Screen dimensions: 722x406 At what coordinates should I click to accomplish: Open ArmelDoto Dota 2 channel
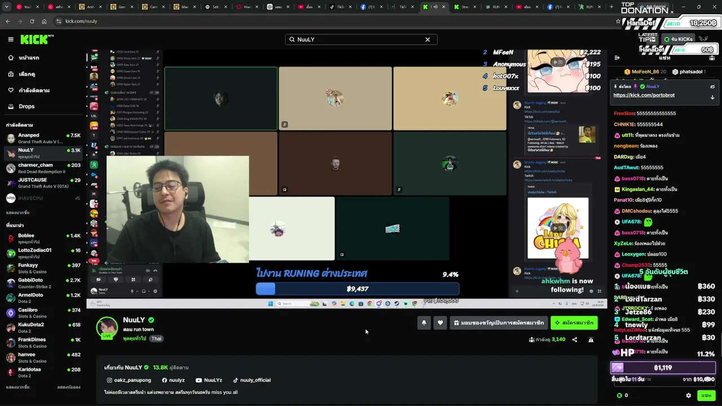pyautogui.click(x=43, y=298)
